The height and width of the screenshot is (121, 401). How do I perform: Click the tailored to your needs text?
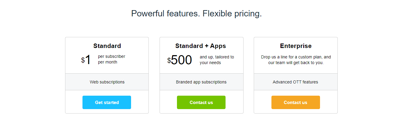[x=217, y=60]
